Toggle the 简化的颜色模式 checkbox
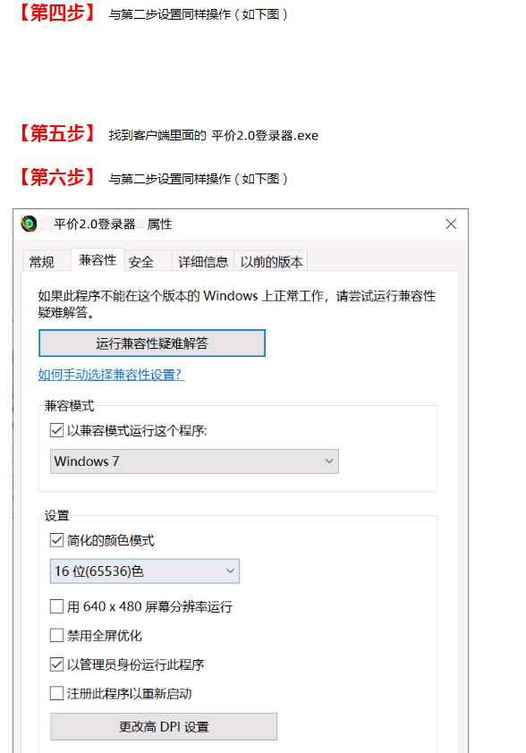The image size is (526, 753). coord(56,540)
